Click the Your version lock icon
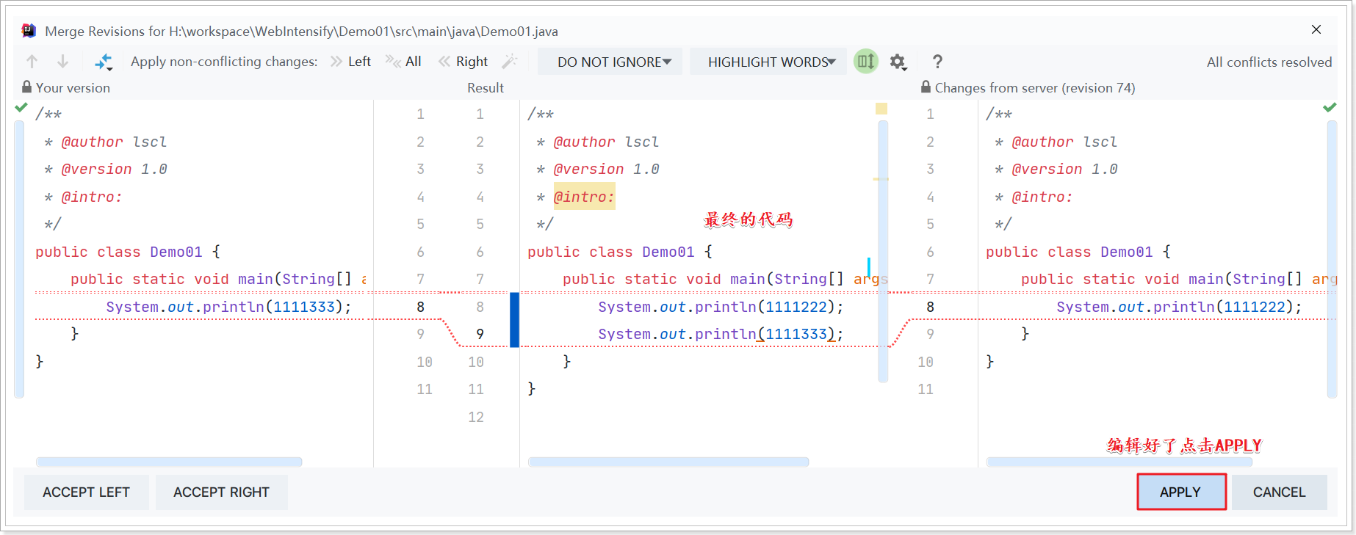 click(27, 87)
